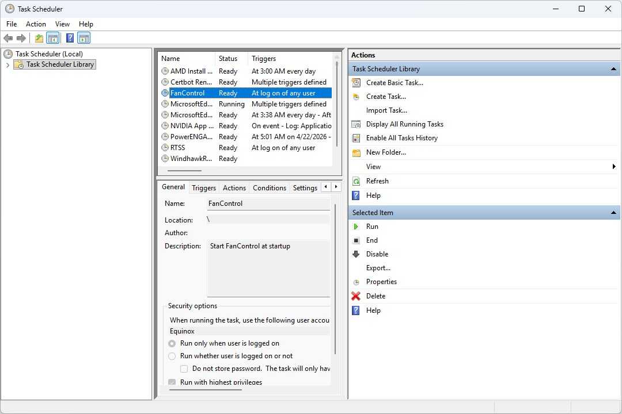This screenshot has width=622, height=414.
Task: Click the Back arrow toolbar icon
Action: [x=8, y=38]
